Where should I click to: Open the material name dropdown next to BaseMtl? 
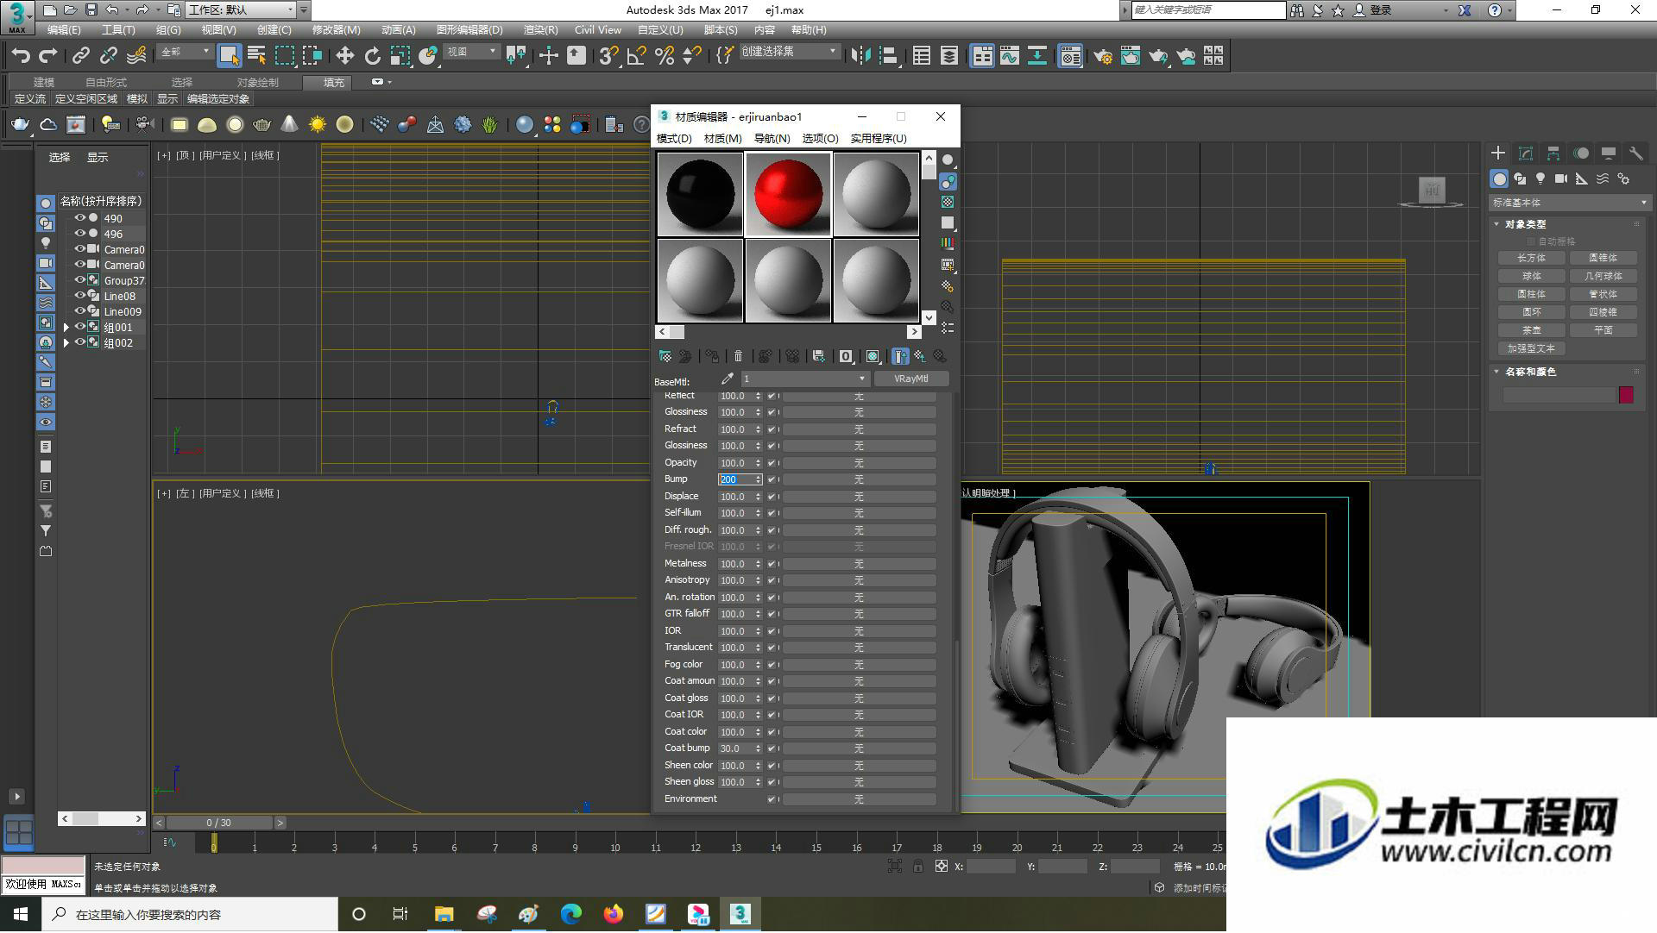pyautogui.click(x=803, y=379)
